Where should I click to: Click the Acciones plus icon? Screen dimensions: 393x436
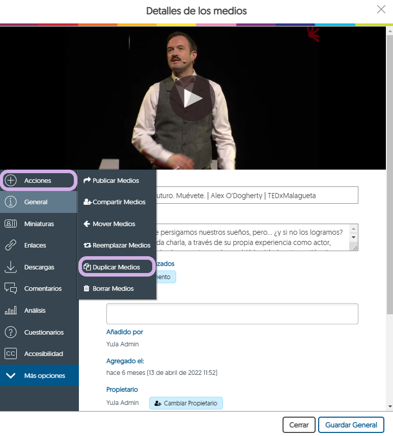11,180
